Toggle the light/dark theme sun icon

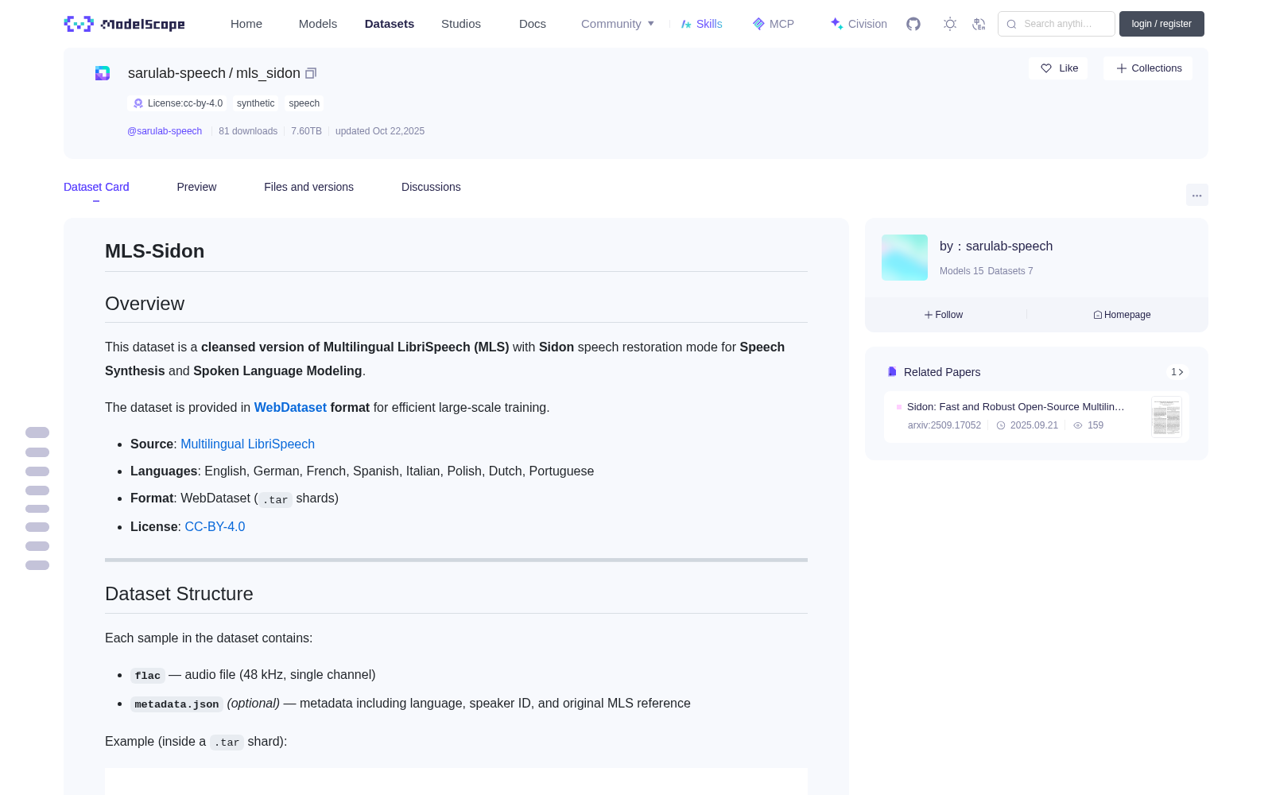[950, 24]
